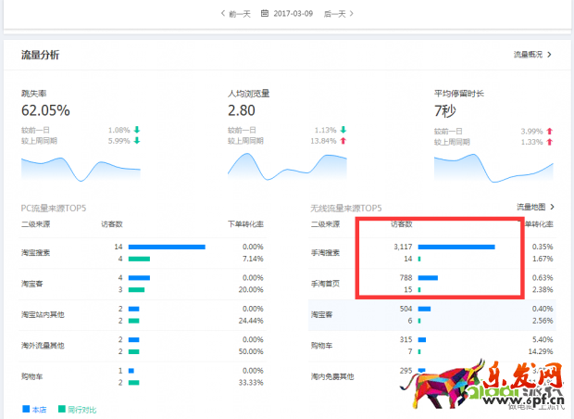This screenshot has height=419, width=574.
Task: Go to next day (后一天)
Action: pyautogui.click(x=337, y=14)
